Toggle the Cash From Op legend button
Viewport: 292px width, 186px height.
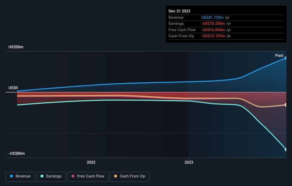tap(129, 176)
